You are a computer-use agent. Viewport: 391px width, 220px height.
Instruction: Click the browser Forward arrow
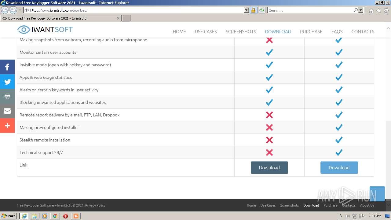point(13,10)
